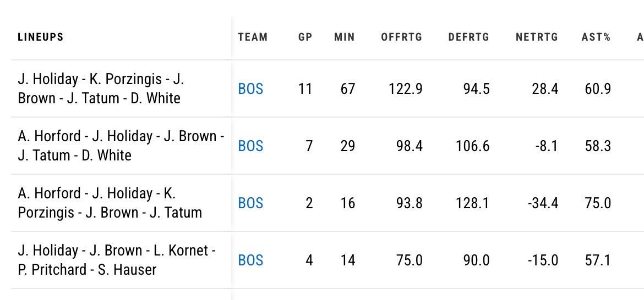Click the 122.9 offensive rating cell
This screenshot has width=644, height=300.
click(405, 88)
